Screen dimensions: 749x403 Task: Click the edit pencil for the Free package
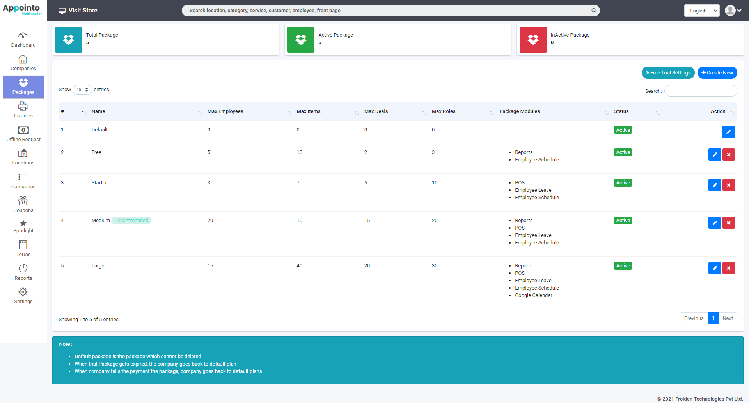coord(715,154)
